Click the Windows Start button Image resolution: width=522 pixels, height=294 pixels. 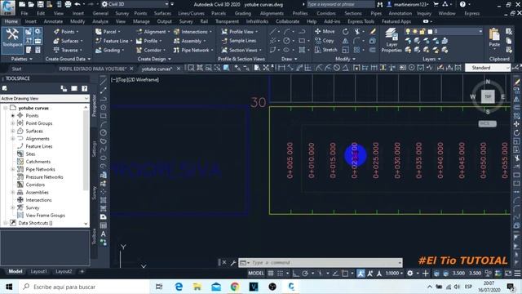pos(9,287)
